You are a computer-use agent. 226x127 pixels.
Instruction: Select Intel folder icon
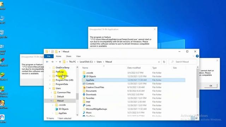click(84, 102)
